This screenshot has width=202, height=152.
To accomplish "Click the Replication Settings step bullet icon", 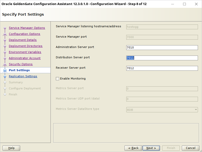I will click(5, 77).
